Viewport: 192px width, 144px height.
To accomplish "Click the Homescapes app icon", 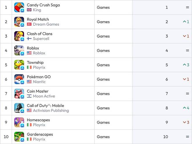I will coord(19,122).
